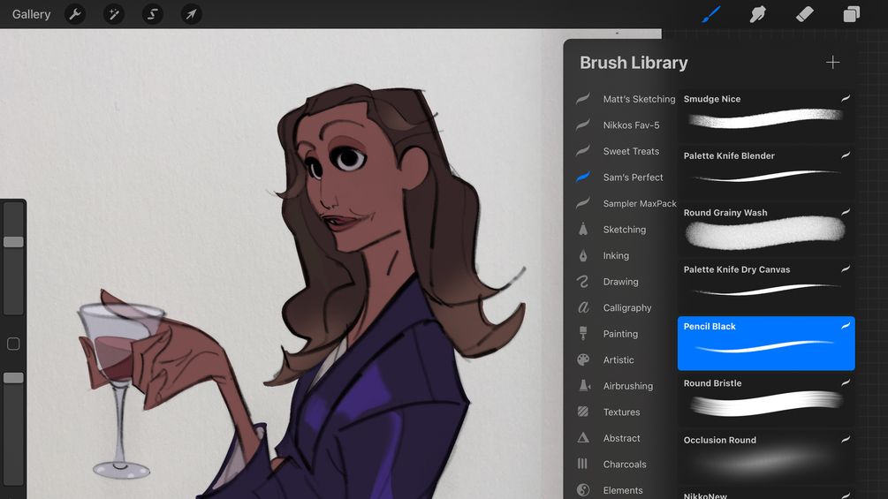This screenshot has height=499, width=888.
Task: Click the brush size slider handle
Action: 13,242
